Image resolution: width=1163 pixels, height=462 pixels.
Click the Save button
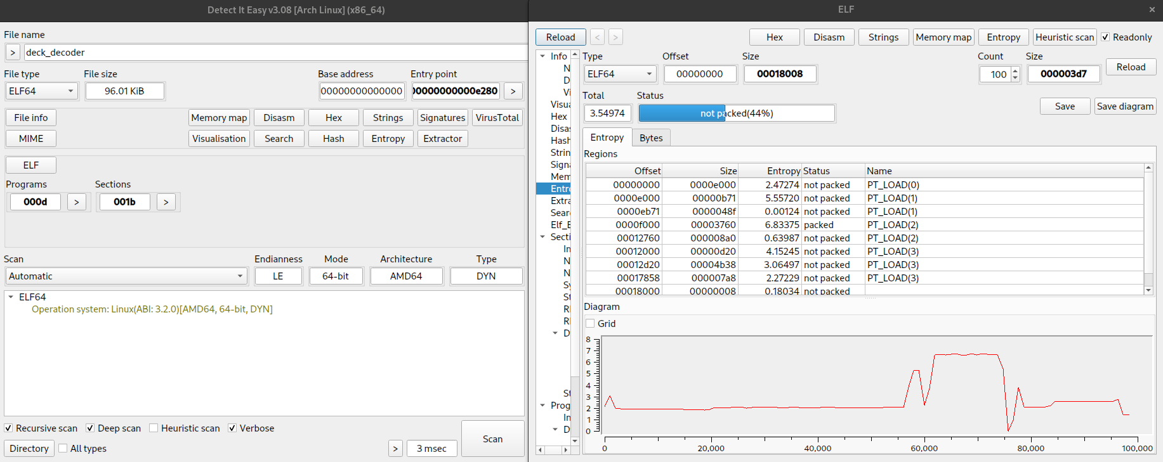(1065, 106)
